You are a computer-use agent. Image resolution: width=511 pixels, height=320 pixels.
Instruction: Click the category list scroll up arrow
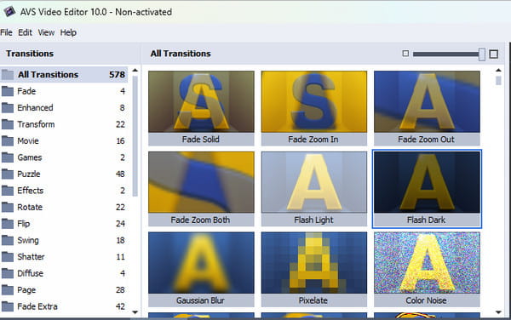pyautogui.click(x=135, y=70)
